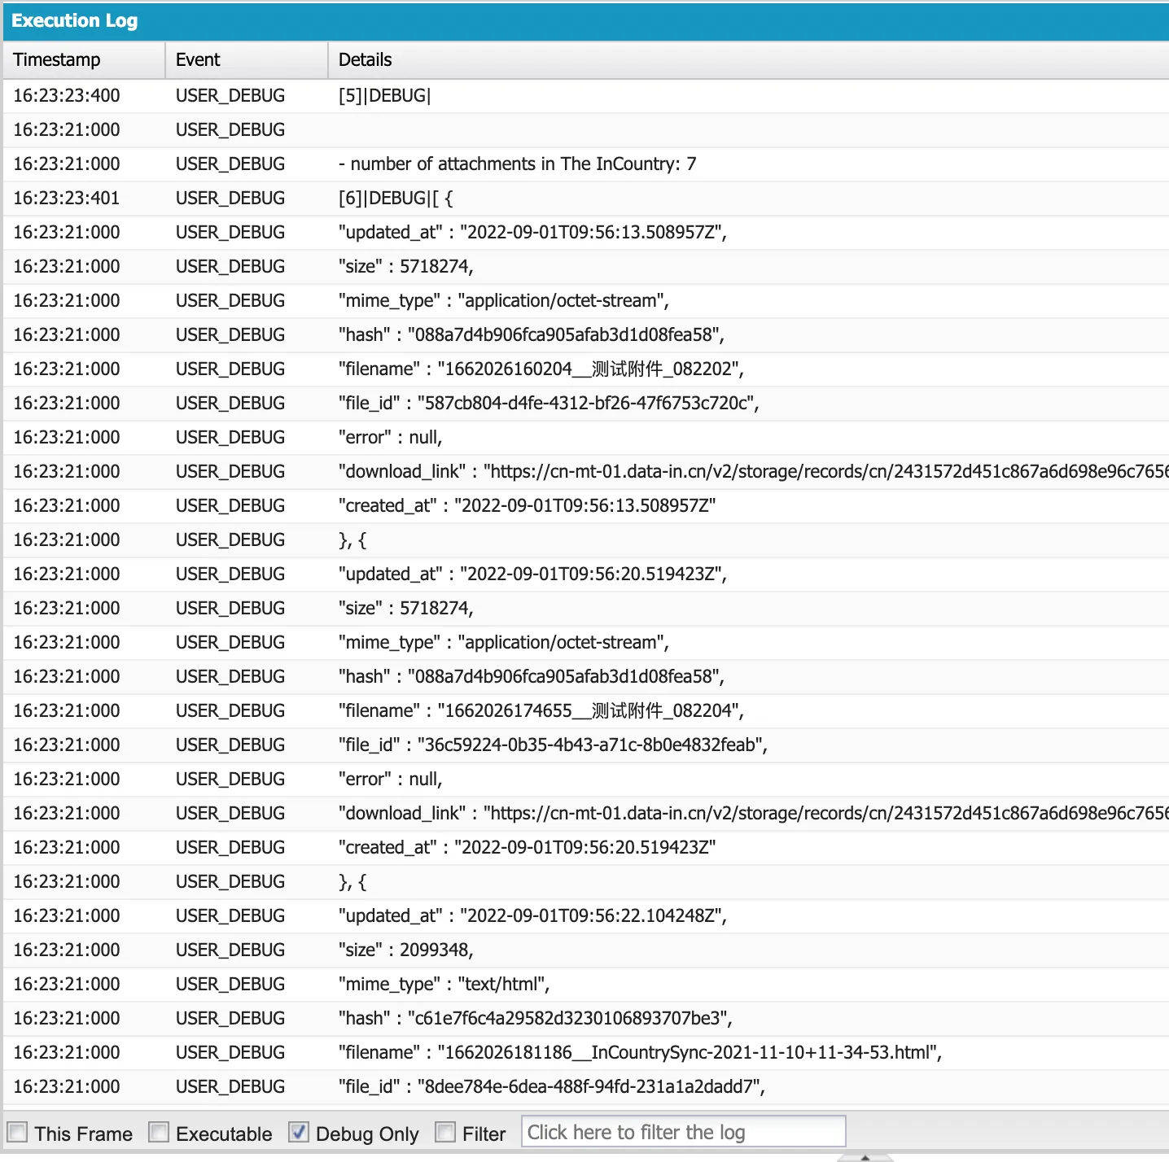This screenshot has height=1162, width=1169.
Task: Select file_id row starting with 587cb804
Action: (549, 403)
